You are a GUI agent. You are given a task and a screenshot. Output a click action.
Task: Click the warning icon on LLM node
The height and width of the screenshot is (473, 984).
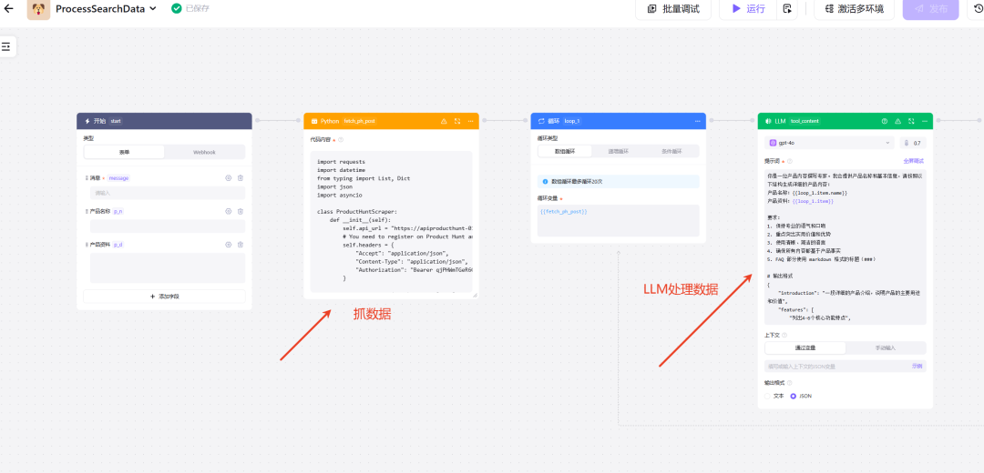tap(897, 121)
